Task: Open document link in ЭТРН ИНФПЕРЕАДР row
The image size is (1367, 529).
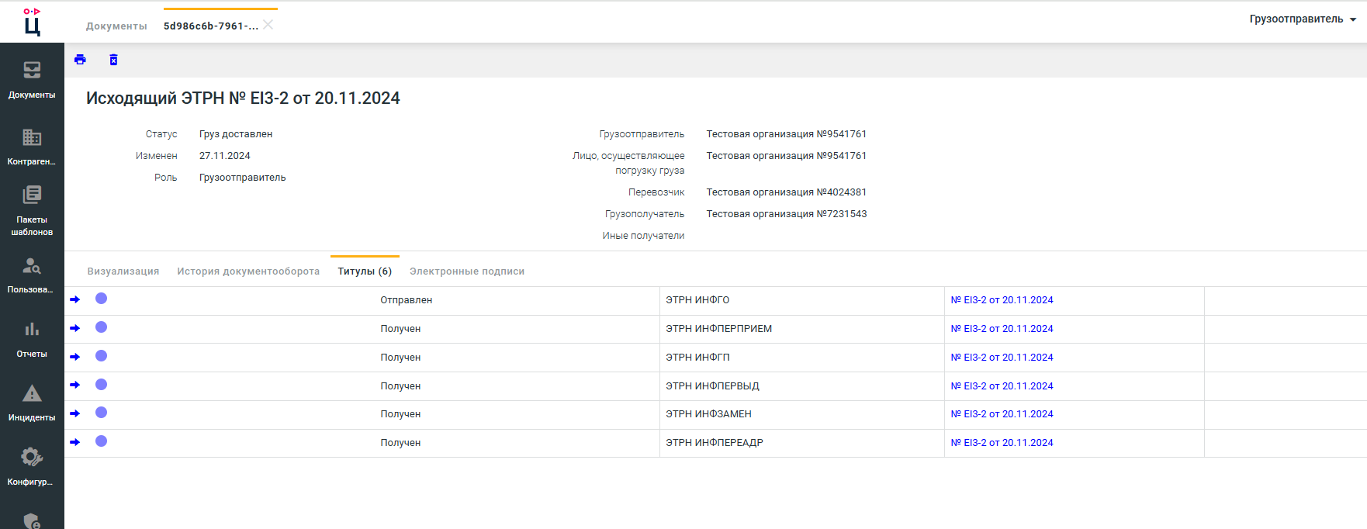Action: [1002, 443]
